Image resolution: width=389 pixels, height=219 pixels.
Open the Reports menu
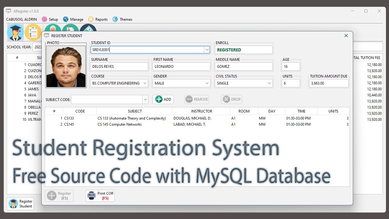tap(98, 19)
